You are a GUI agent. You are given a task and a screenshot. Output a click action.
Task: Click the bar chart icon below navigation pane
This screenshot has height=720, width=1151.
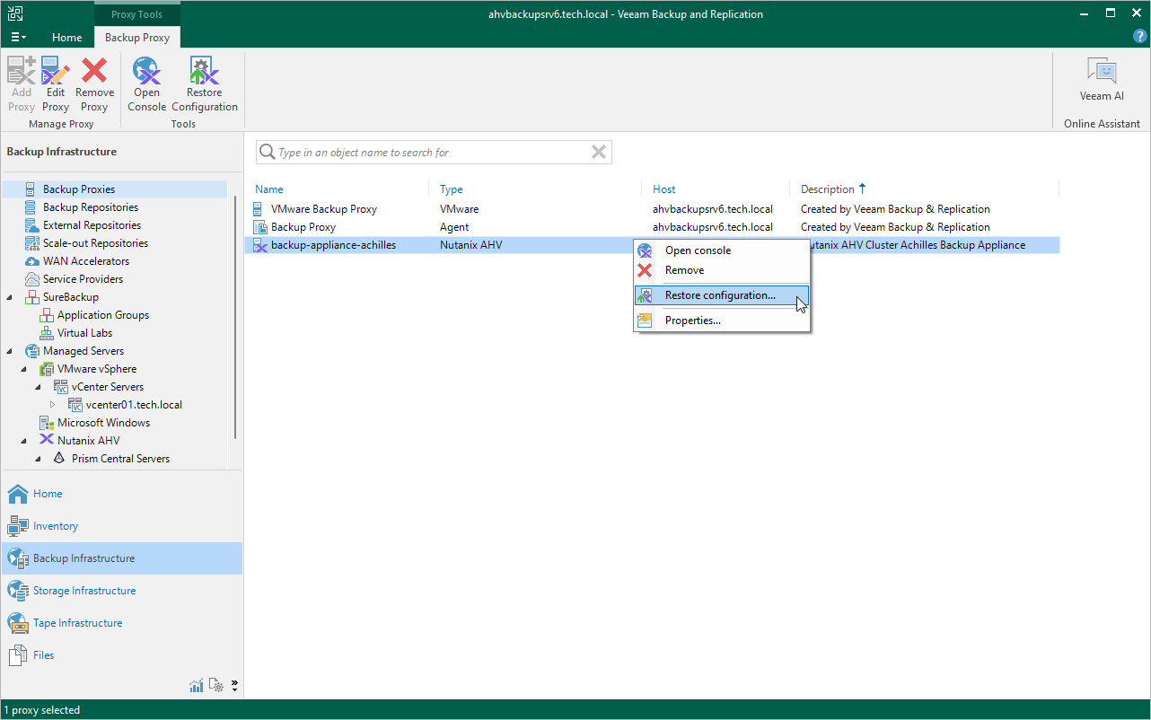pyautogui.click(x=197, y=686)
